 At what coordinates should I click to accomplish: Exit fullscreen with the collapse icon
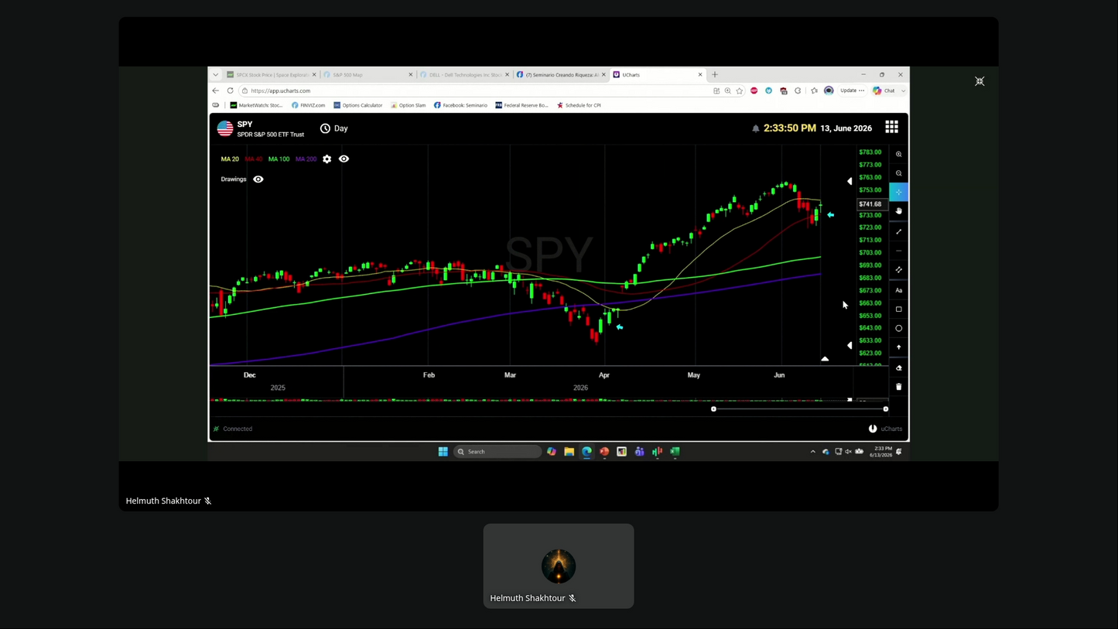point(980,81)
